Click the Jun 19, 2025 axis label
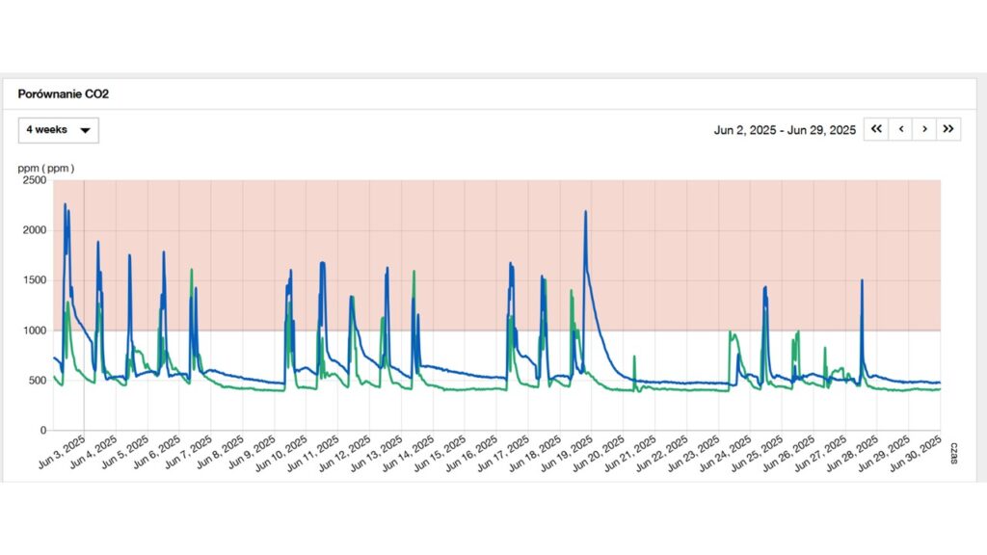 [x=567, y=453]
